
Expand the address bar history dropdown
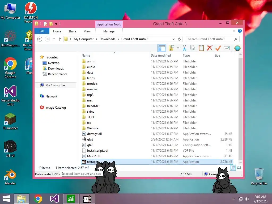pyautogui.click(x=173, y=39)
